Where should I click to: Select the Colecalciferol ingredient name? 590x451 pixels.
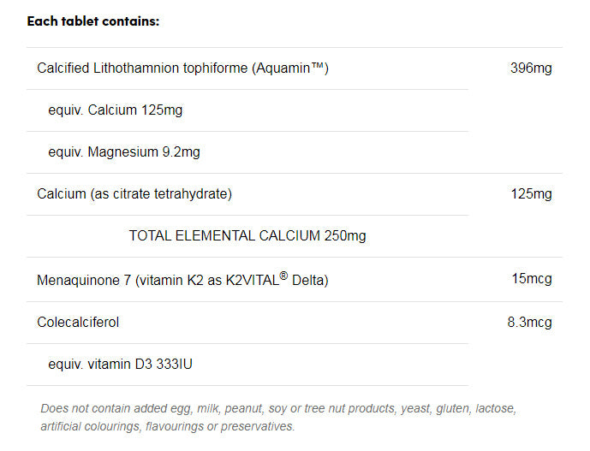[x=78, y=323]
